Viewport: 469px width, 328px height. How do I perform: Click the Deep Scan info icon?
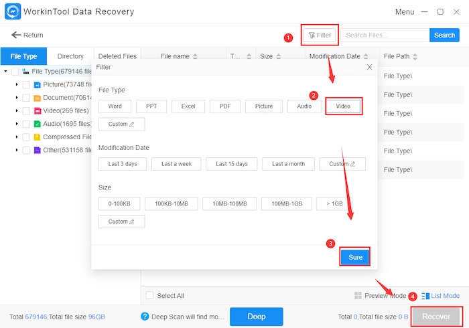(145, 317)
